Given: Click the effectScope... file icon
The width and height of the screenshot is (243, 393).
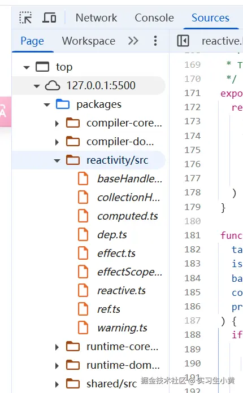Looking at the screenshot, I should pyautogui.click(x=83, y=272).
